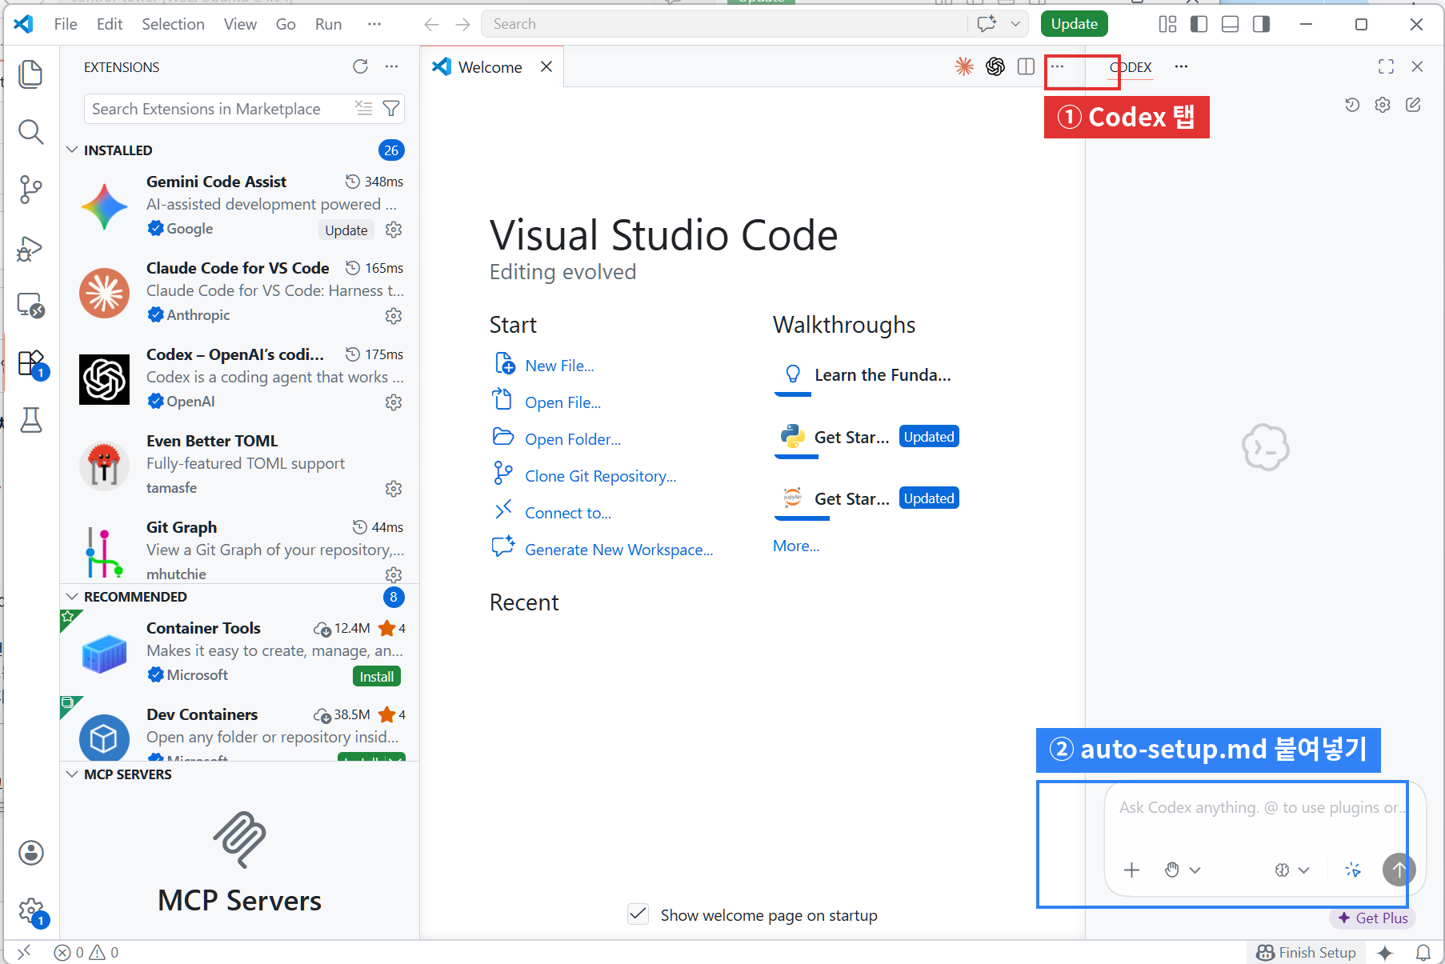
Task: Open Codex from editor toolbar icon
Action: [x=995, y=66]
